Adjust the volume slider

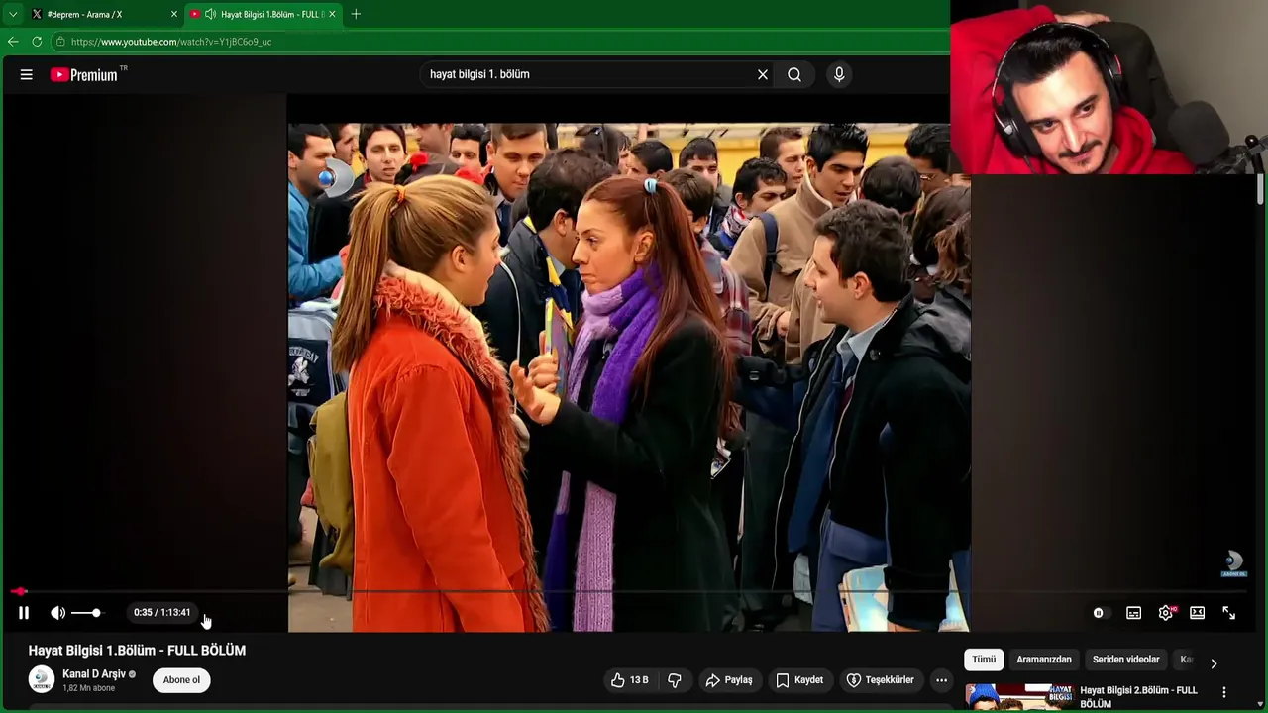point(87,613)
